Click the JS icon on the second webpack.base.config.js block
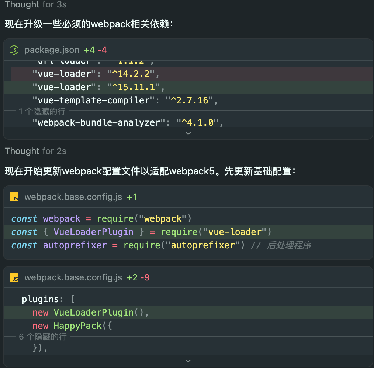This screenshot has height=368, width=374. pos(14,277)
